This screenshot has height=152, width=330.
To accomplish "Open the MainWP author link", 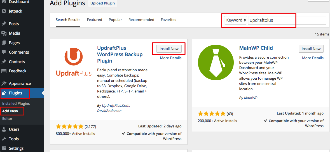I will (x=251, y=98).
